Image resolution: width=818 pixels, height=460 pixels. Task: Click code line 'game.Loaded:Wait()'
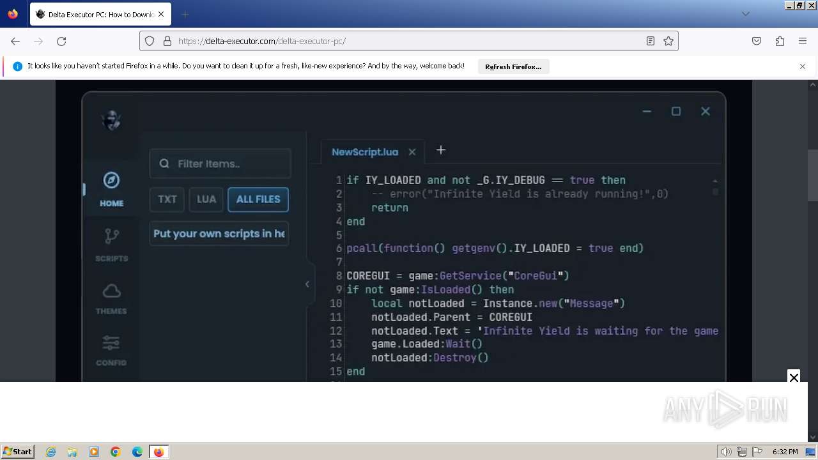coord(427,344)
